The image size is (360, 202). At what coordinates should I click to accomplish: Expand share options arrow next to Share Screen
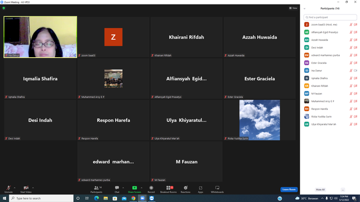pos(141,188)
